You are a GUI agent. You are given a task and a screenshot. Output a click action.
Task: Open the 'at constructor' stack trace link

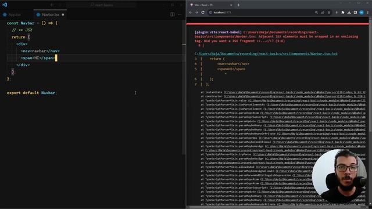pos(295,96)
